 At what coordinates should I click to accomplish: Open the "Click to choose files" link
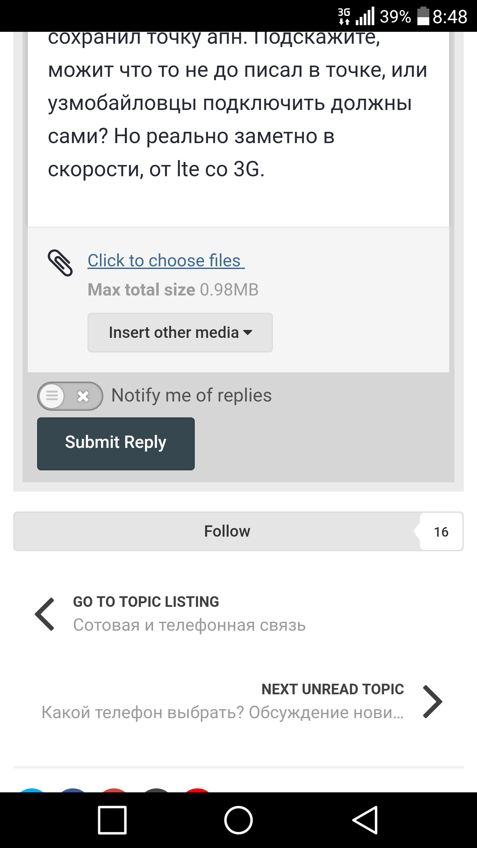click(x=166, y=260)
